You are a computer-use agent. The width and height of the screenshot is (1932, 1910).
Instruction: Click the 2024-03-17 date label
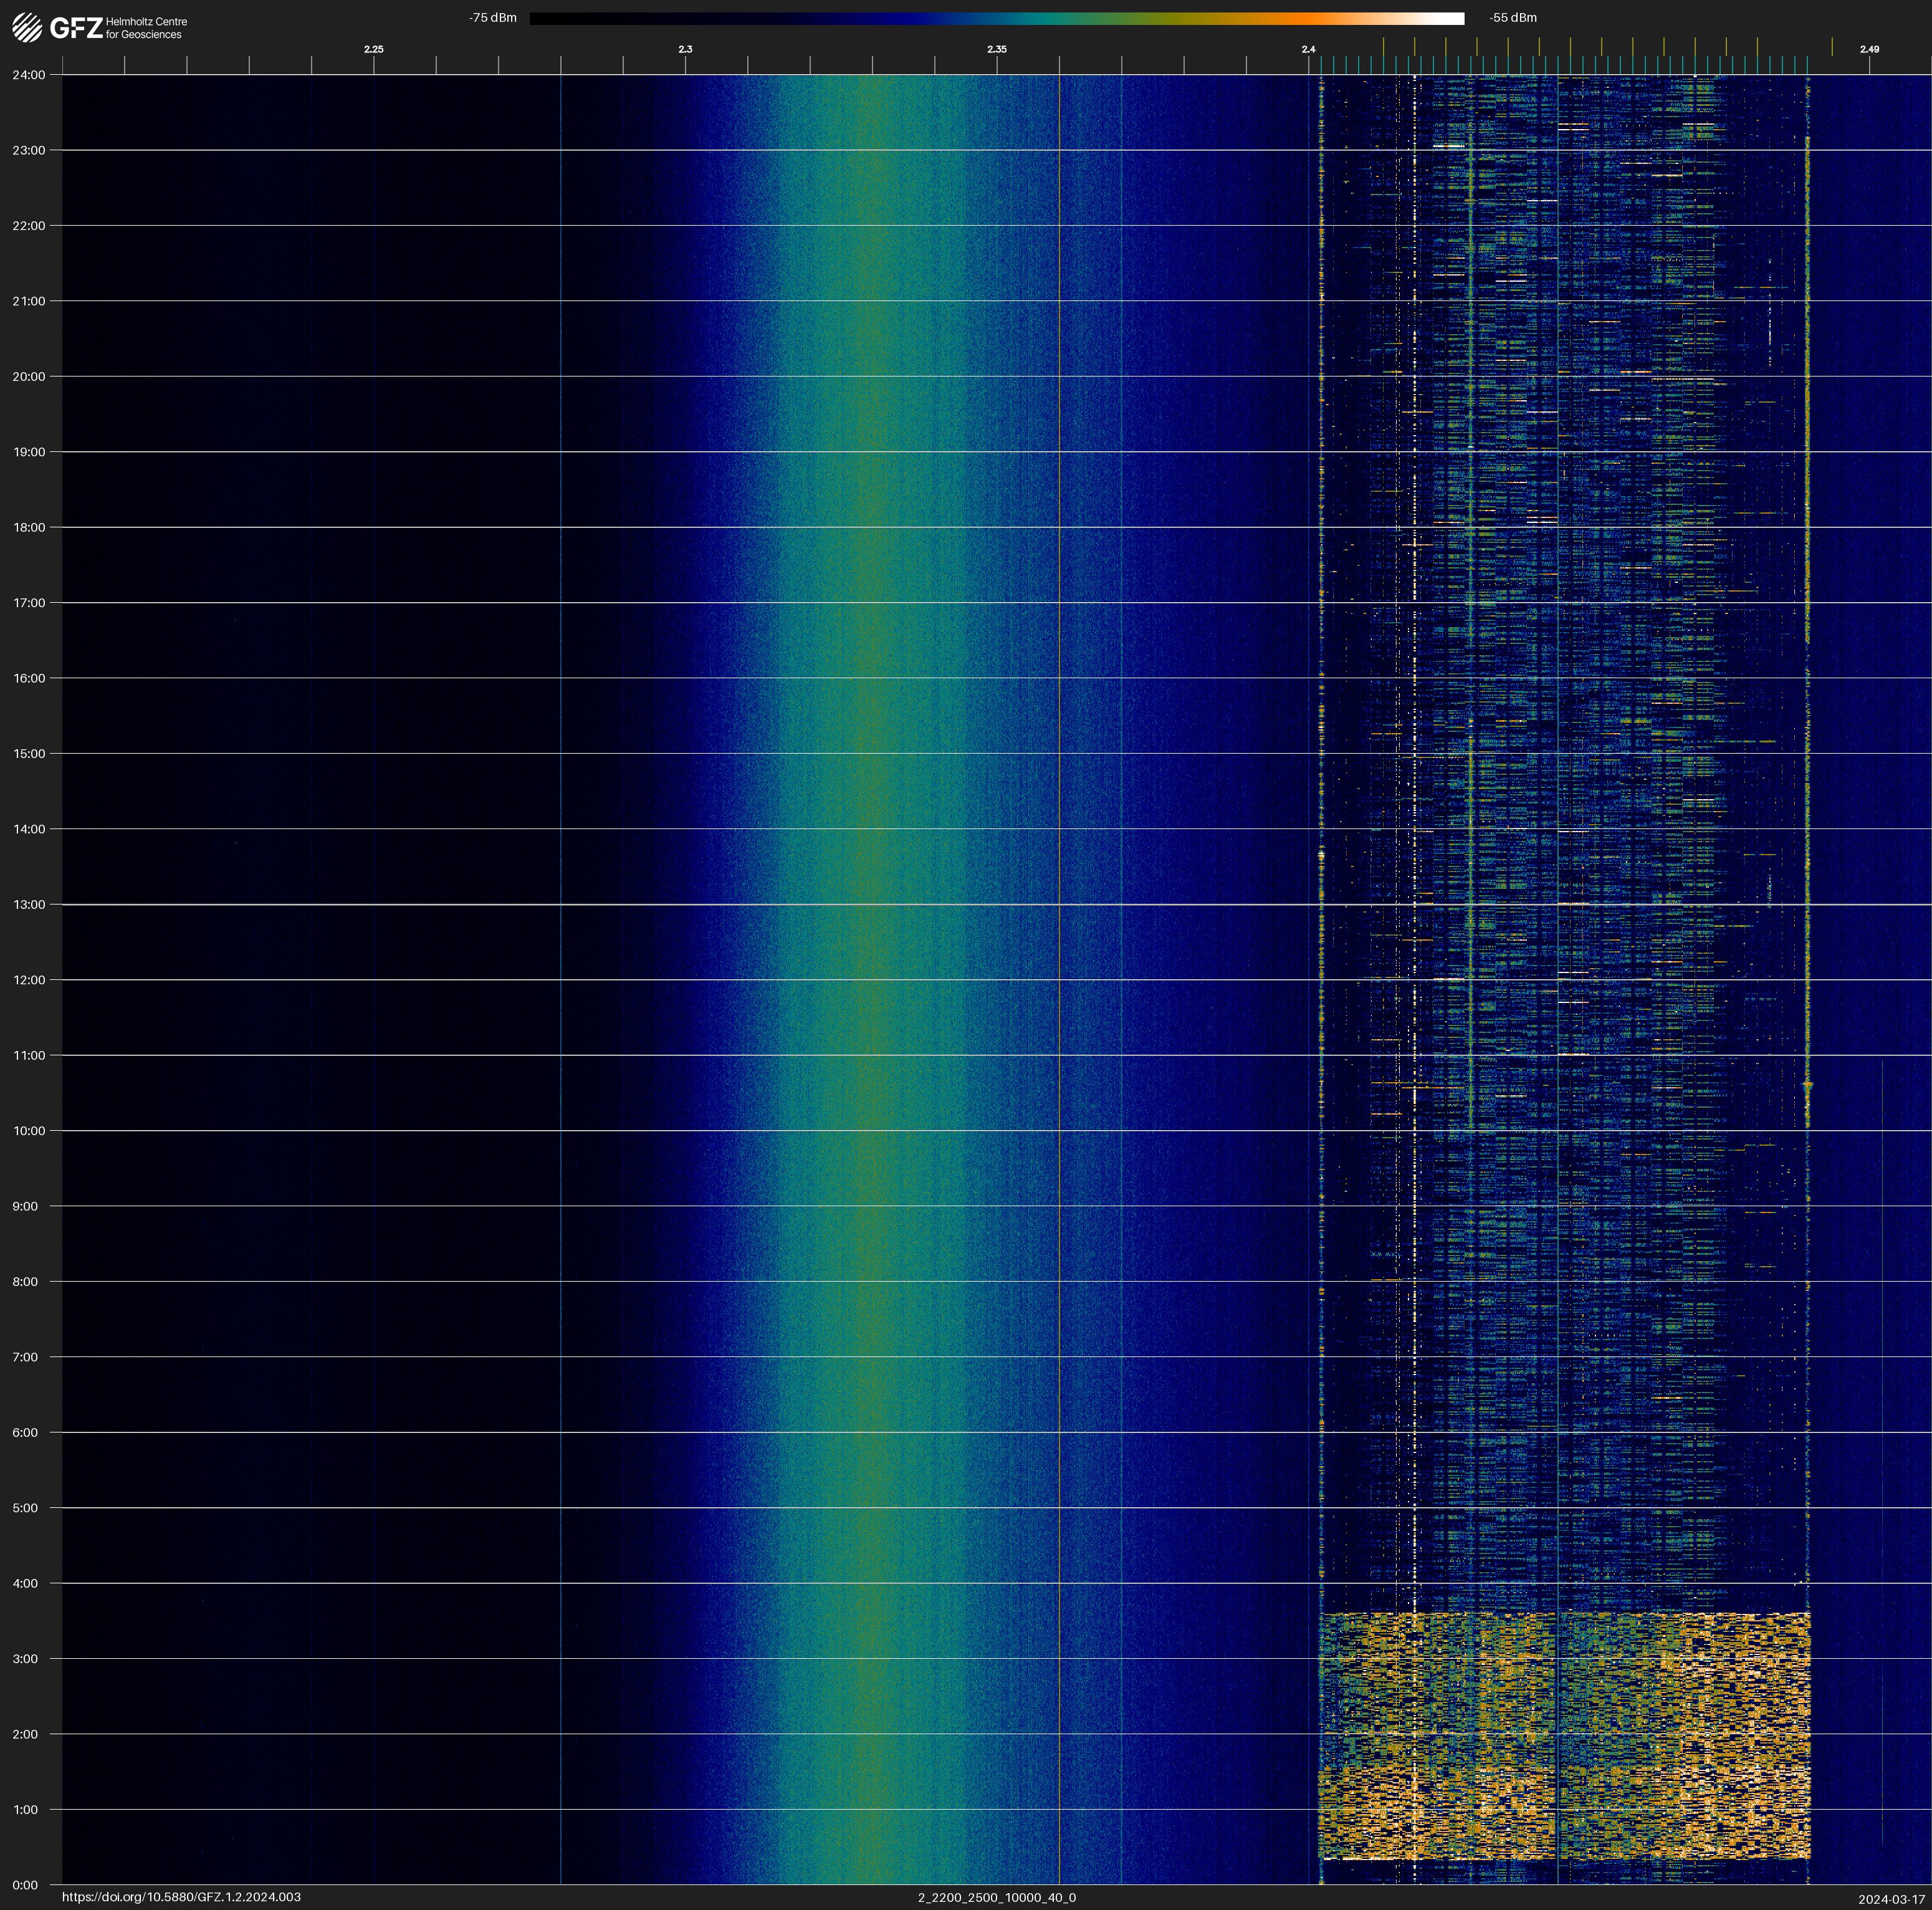click(1891, 1899)
